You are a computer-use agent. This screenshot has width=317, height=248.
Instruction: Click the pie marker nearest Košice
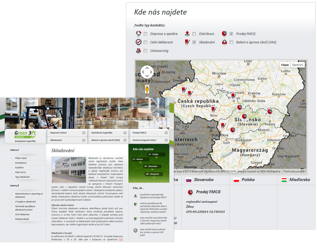coord(270,111)
